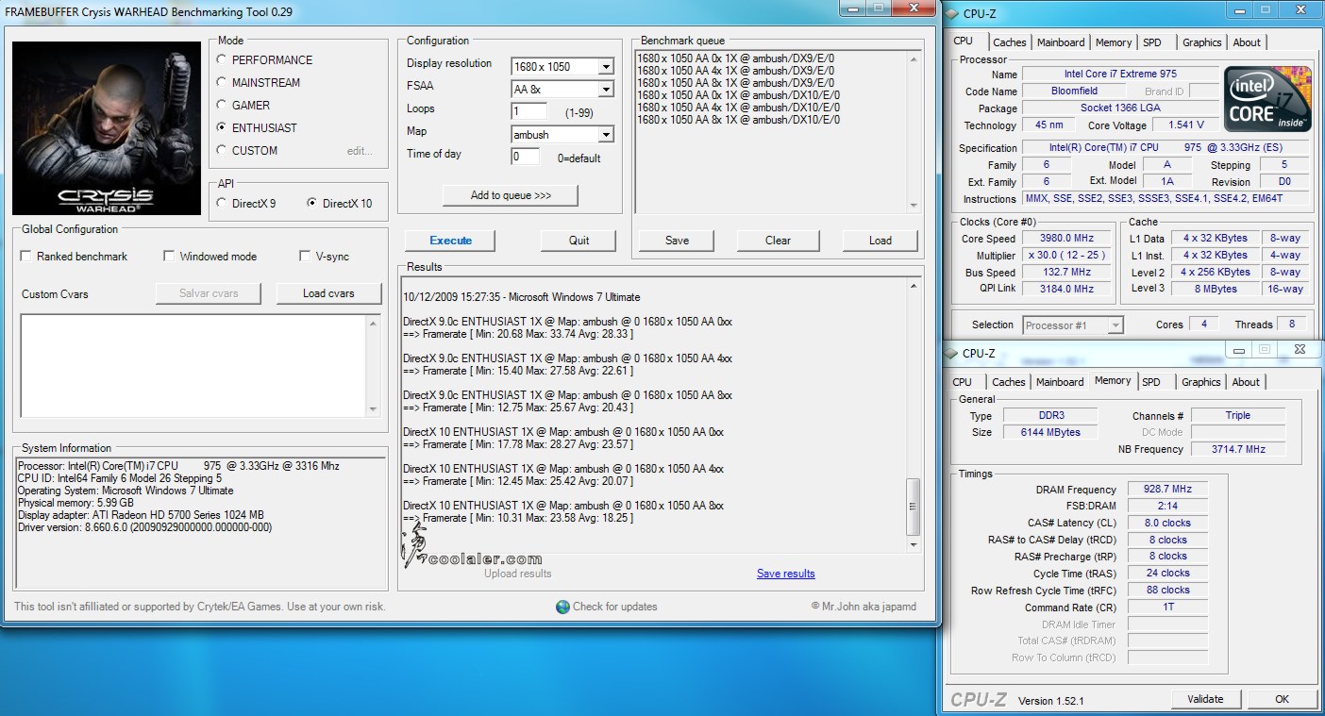
Task: Click the Custom Cvars scrollbar down arrow
Action: 374,409
